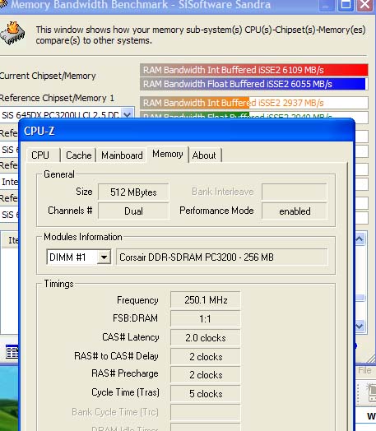Viewport: 376px width, 431px height.
Task: Click the Bank Interleave empty field
Action: coord(295,192)
